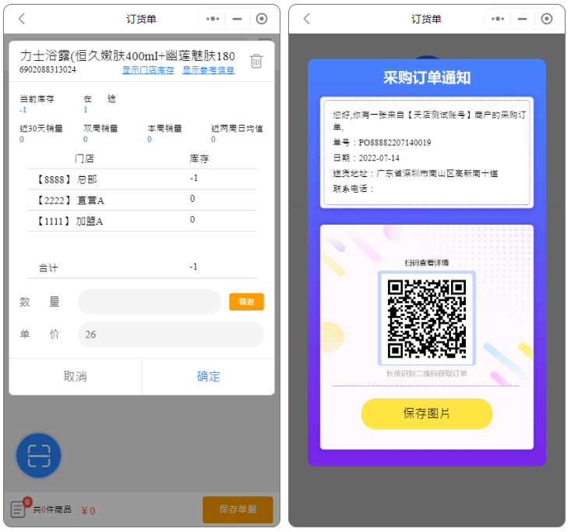Click the 合计 total row
The height and width of the screenshot is (532, 571).
pos(142,268)
